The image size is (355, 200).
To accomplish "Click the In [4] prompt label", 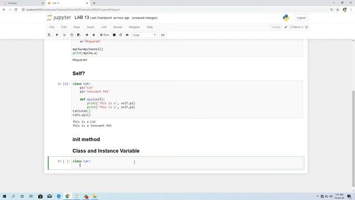I will point(63,84).
